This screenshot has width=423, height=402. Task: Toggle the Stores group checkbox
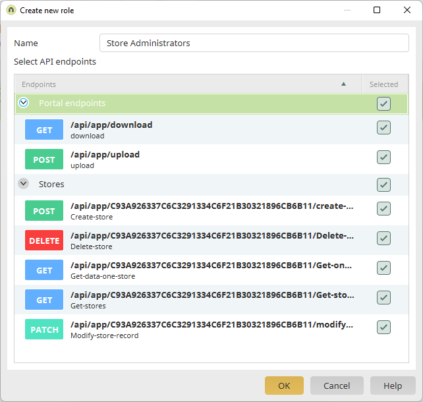click(x=383, y=185)
